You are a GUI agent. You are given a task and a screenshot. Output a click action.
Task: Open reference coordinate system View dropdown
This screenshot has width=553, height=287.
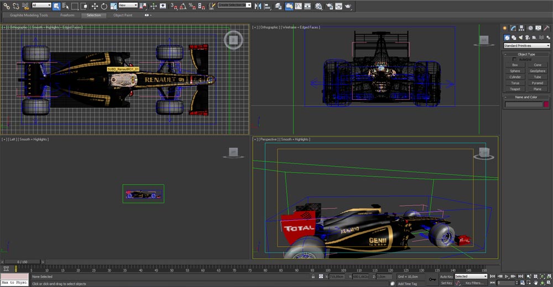[x=128, y=6]
